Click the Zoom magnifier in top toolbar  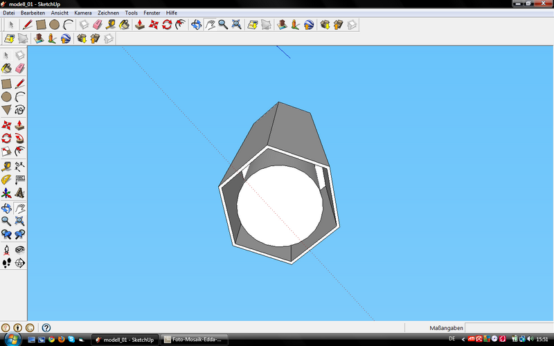[x=223, y=25]
